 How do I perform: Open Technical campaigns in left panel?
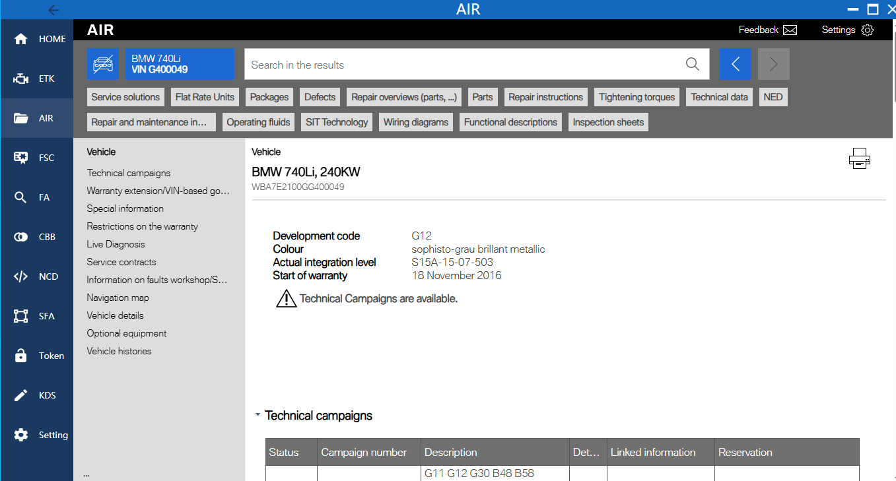pyautogui.click(x=129, y=173)
